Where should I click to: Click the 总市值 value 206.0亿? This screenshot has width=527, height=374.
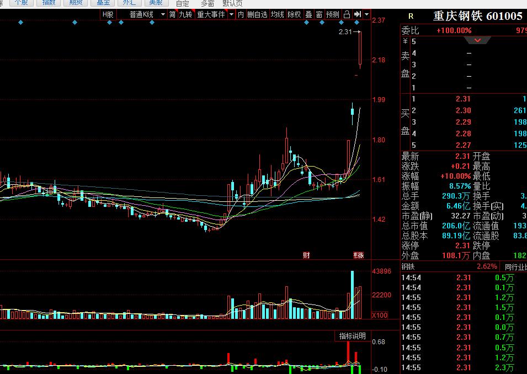click(456, 226)
